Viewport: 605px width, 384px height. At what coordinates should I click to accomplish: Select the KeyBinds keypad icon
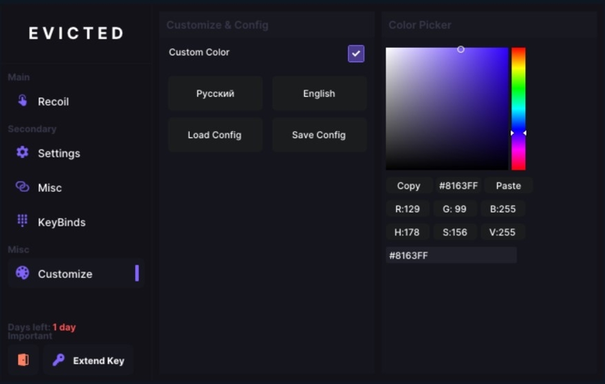pos(22,221)
